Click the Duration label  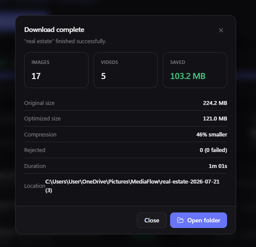tap(35, 166)
